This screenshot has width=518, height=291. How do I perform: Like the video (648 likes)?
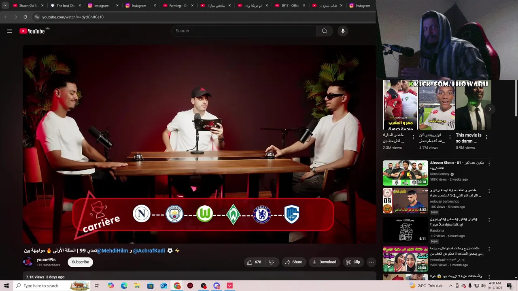(x=254, y=262)
